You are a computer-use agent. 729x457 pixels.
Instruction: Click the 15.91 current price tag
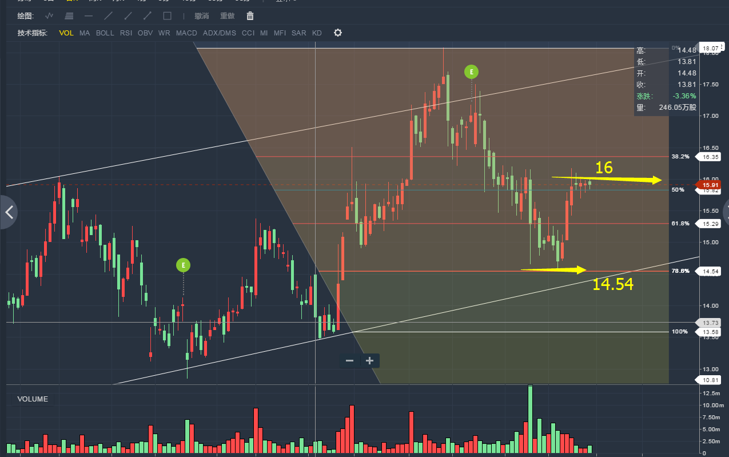coord(709,185)
